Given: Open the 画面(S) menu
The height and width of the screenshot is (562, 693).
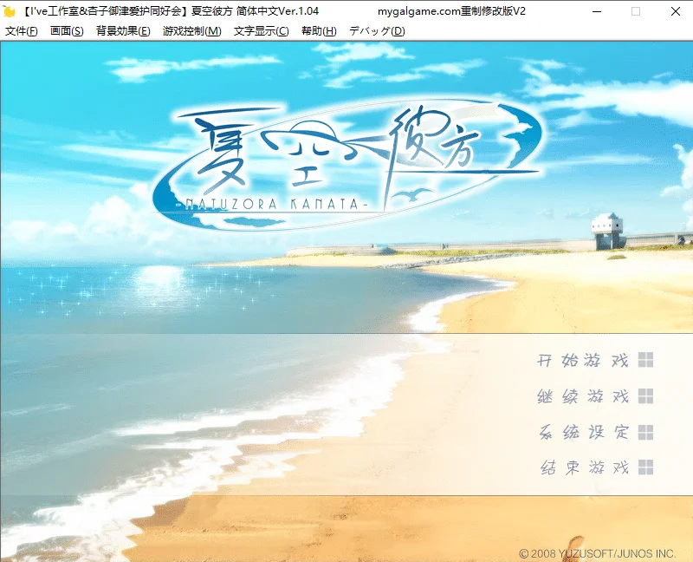Looking at the screenshot, I should point(67,31).
